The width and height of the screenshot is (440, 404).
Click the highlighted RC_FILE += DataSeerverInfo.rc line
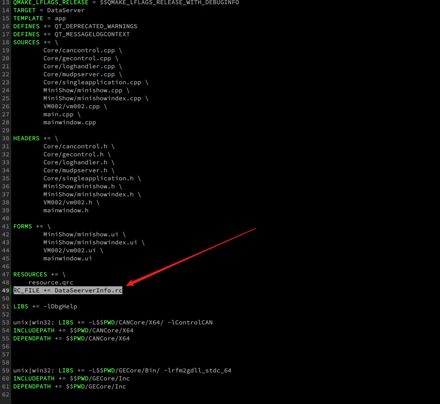(x=68, y=291)
